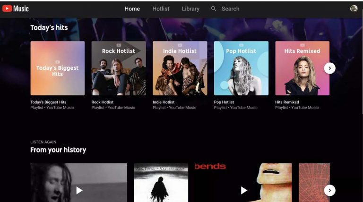
Task: Switch to the Hotlist tab
Action: [161, 9]
